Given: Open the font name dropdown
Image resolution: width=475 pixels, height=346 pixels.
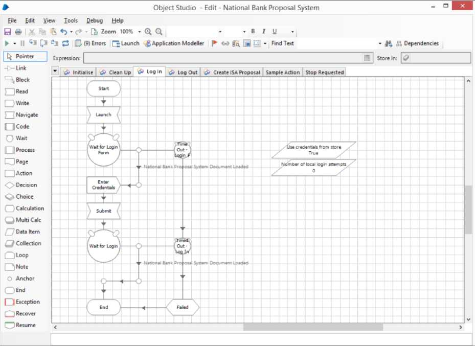Looking at the screenshot, I should (220, 32).
